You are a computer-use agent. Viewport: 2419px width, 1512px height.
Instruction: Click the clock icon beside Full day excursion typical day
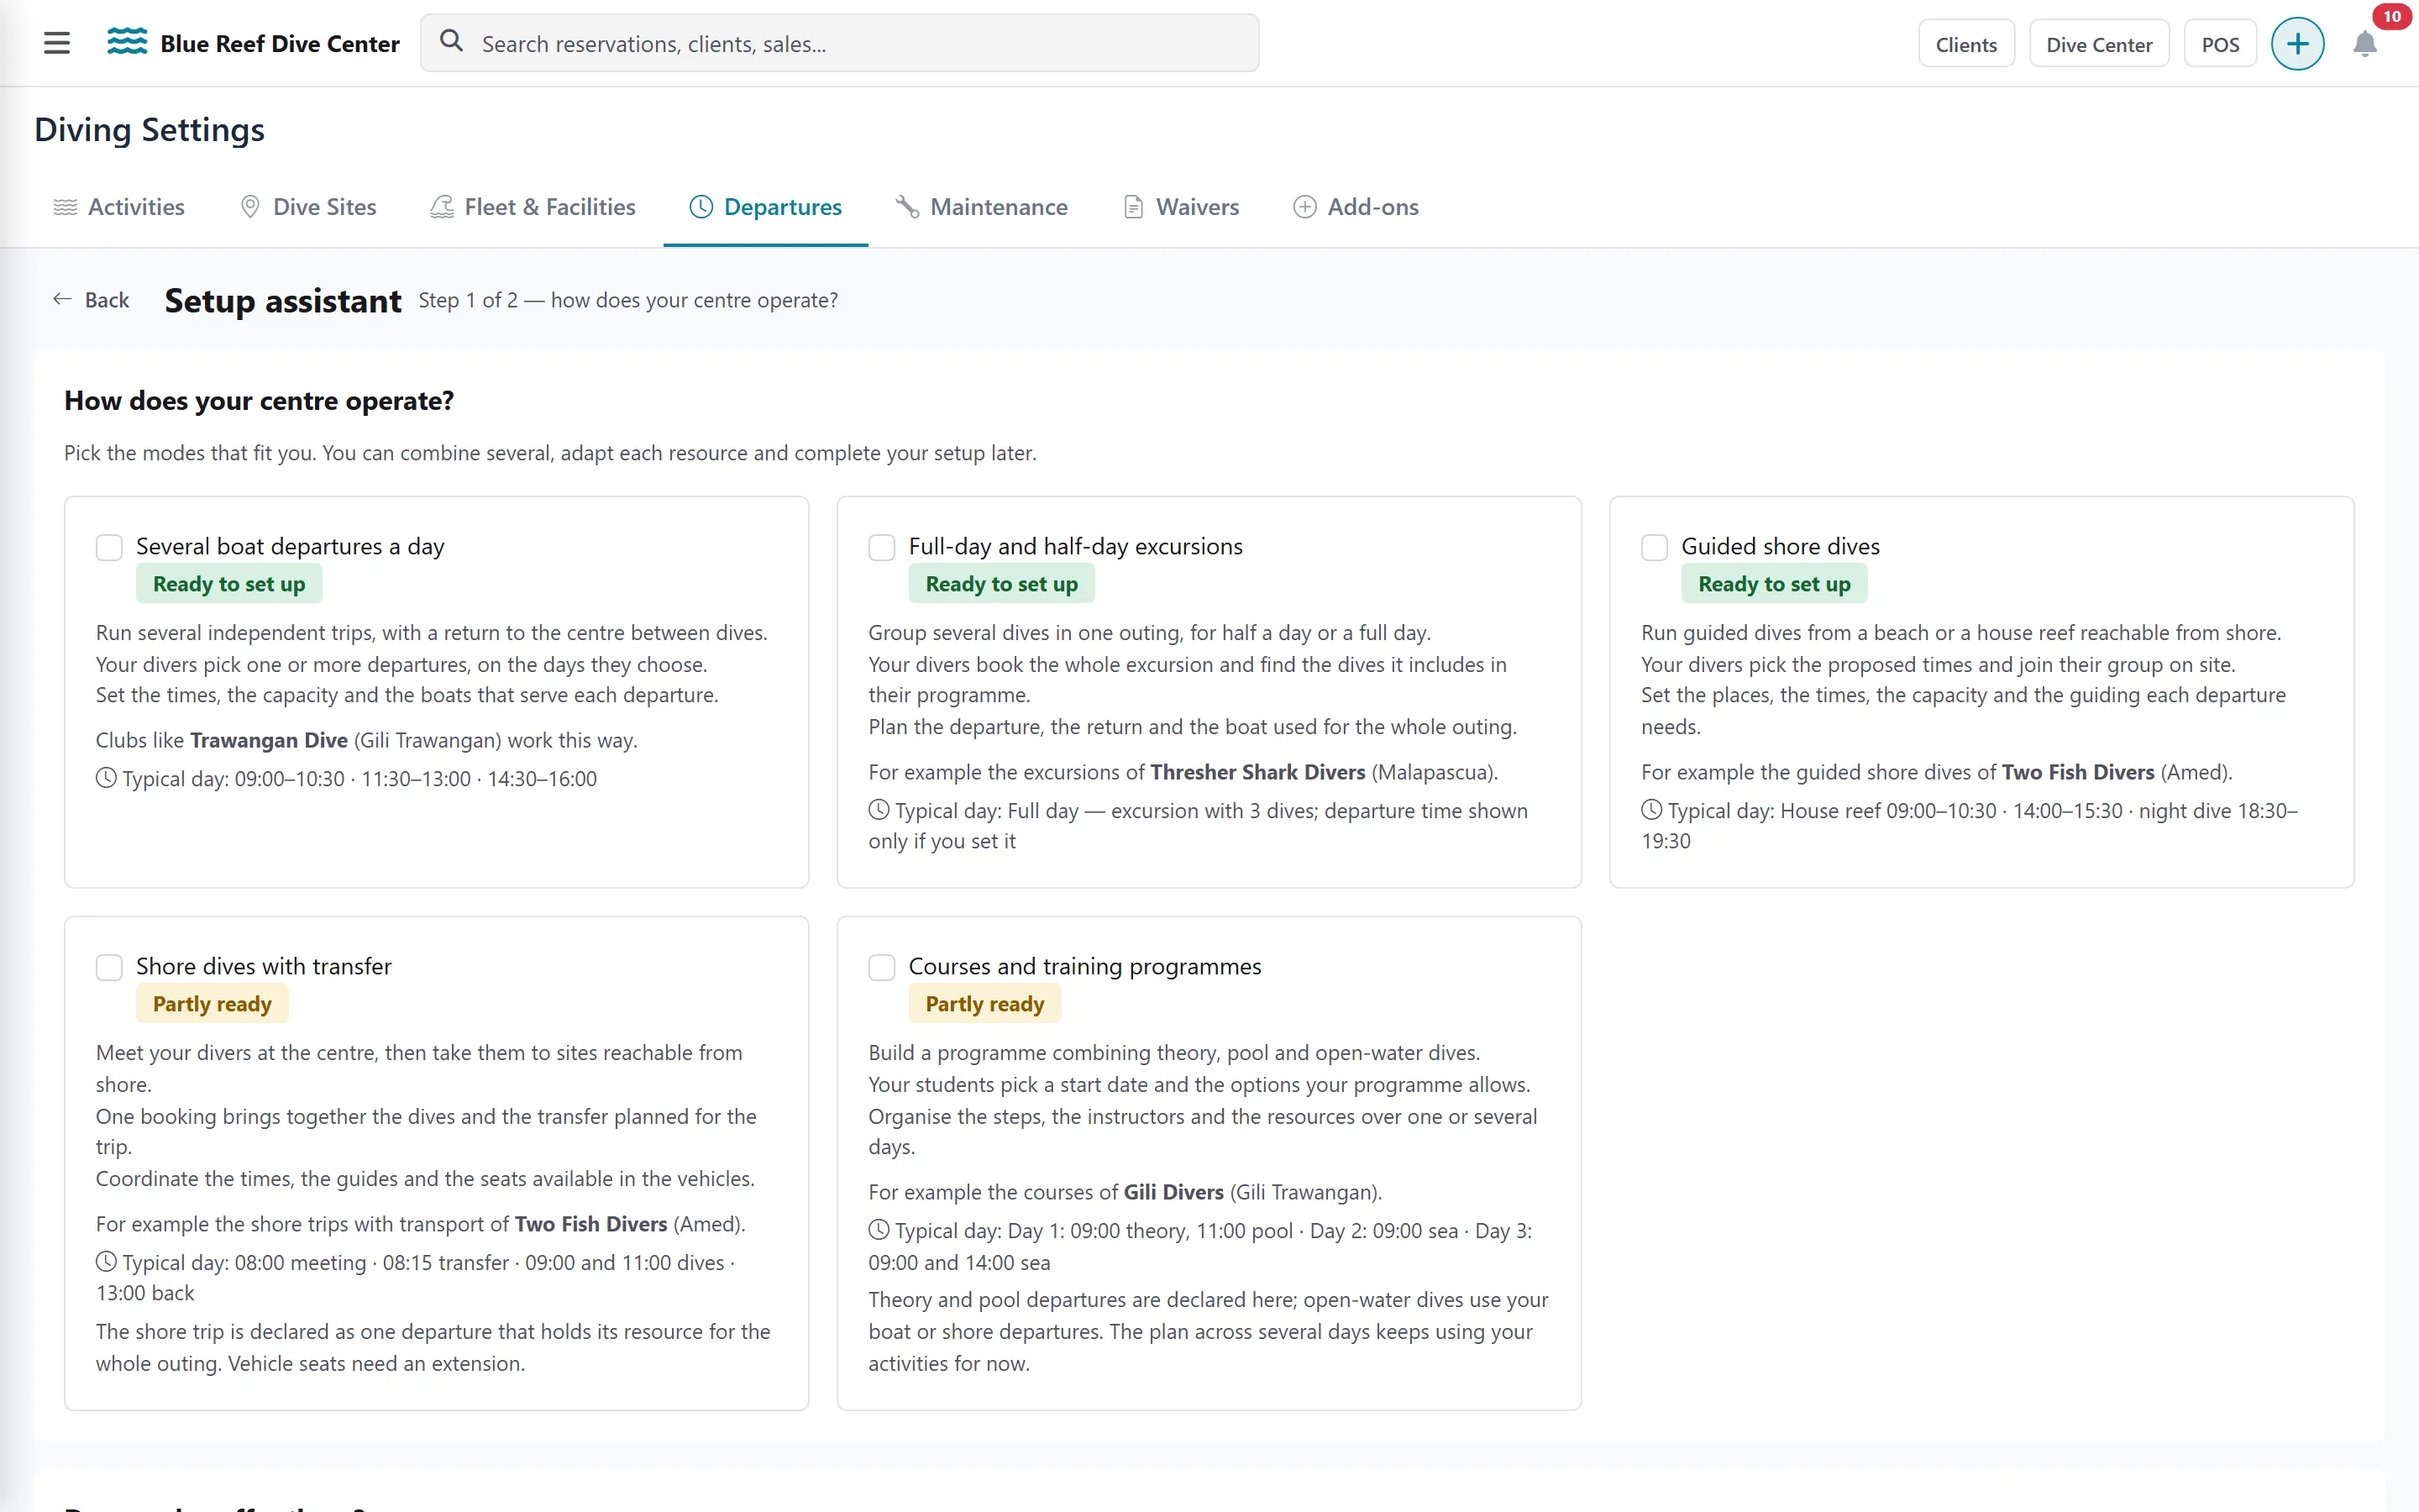click(879, 810)
